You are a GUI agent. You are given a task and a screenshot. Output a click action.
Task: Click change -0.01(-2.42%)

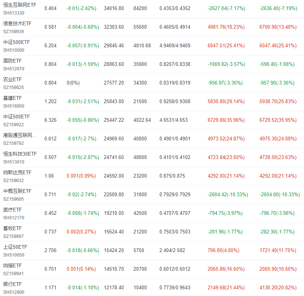81,9
